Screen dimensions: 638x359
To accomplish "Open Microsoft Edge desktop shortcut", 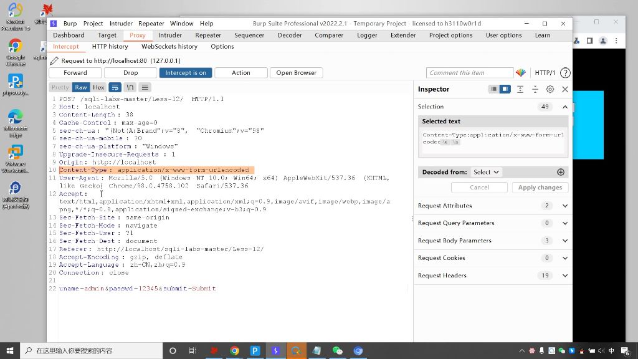I will tap(16, 123).
